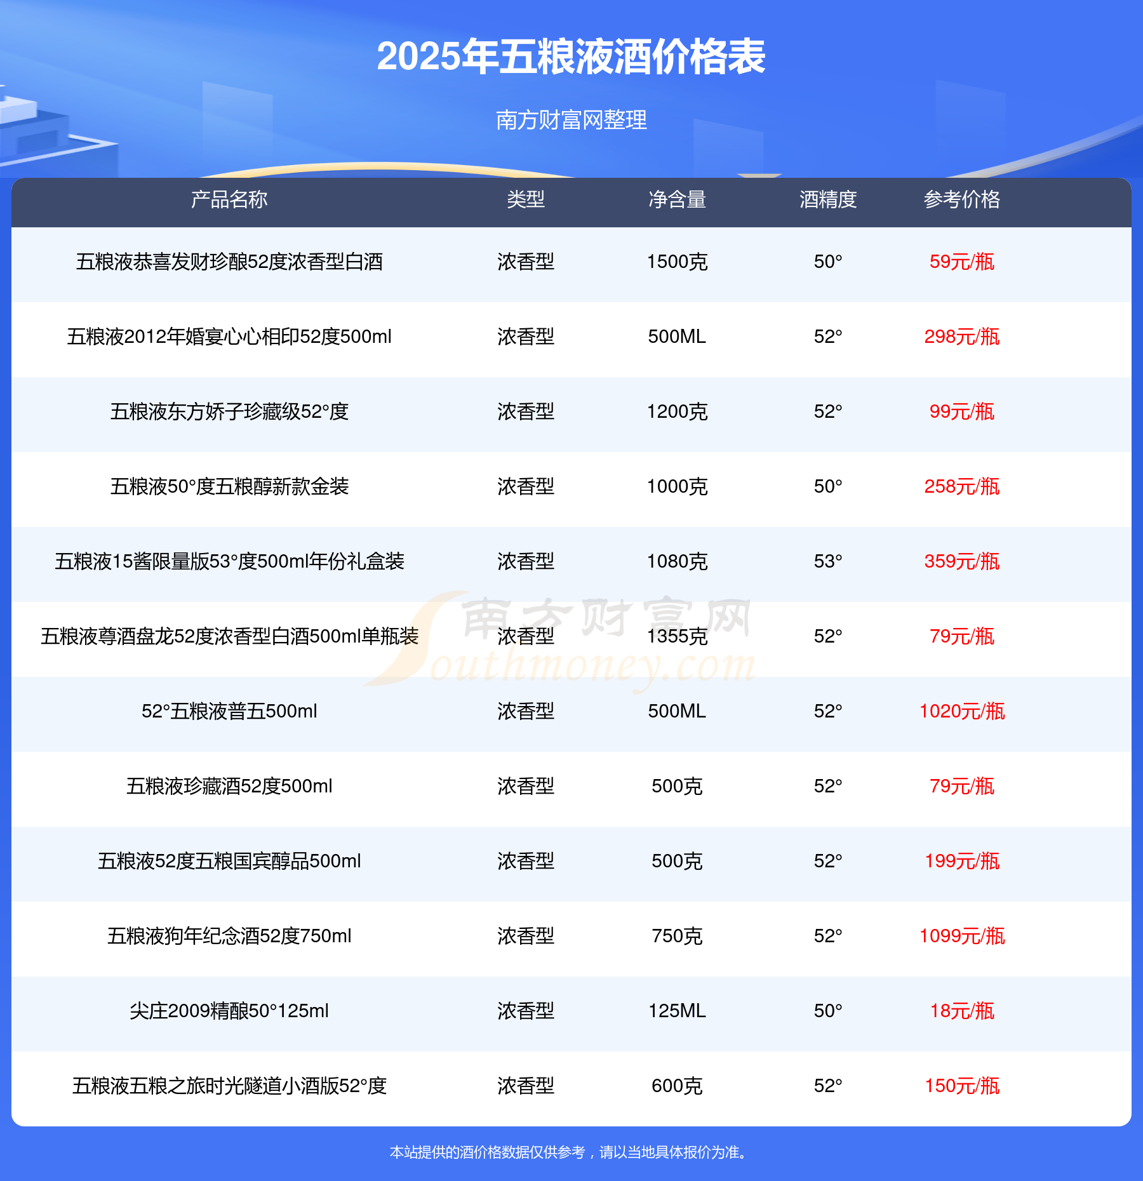Click 52° in the 时光隧道小酒版 row
This screenshot has height=1181, width=1143.
click(828, 1086)
